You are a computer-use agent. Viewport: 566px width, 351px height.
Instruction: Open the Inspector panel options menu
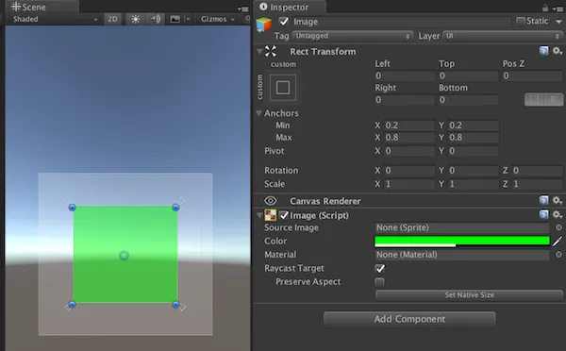click(x=558, y=8)
